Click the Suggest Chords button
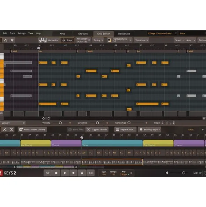The width and height of the screenshot is (206, 207). [x=97, y=130]
